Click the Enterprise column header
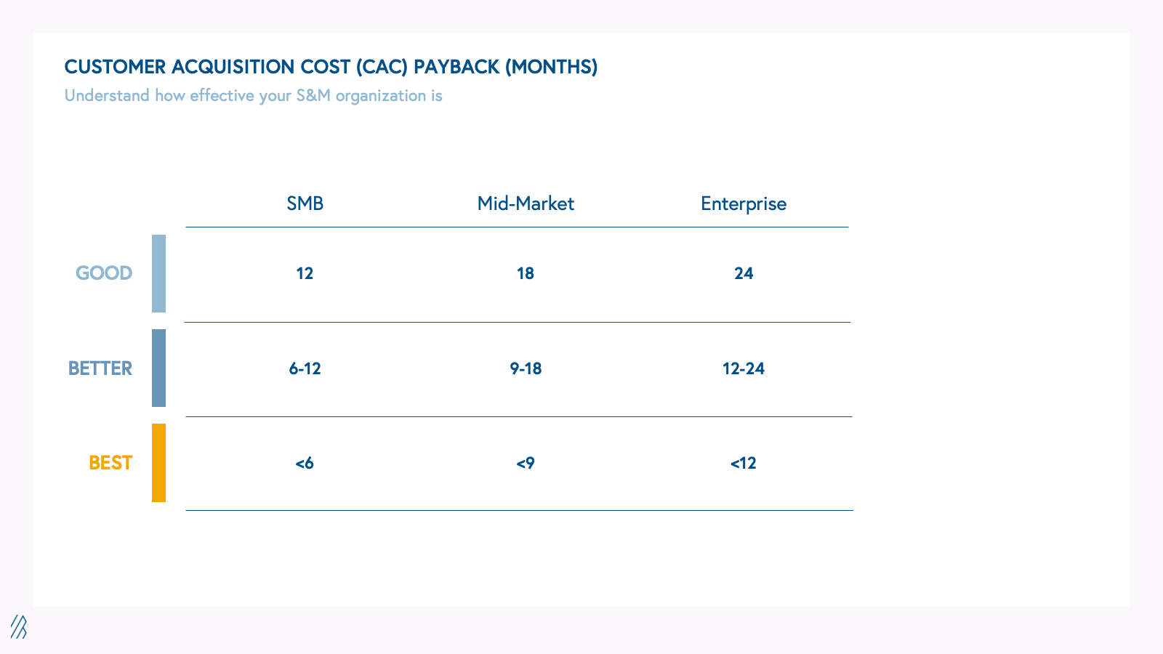Screen dimensions: 1163x654 (744, 203)
